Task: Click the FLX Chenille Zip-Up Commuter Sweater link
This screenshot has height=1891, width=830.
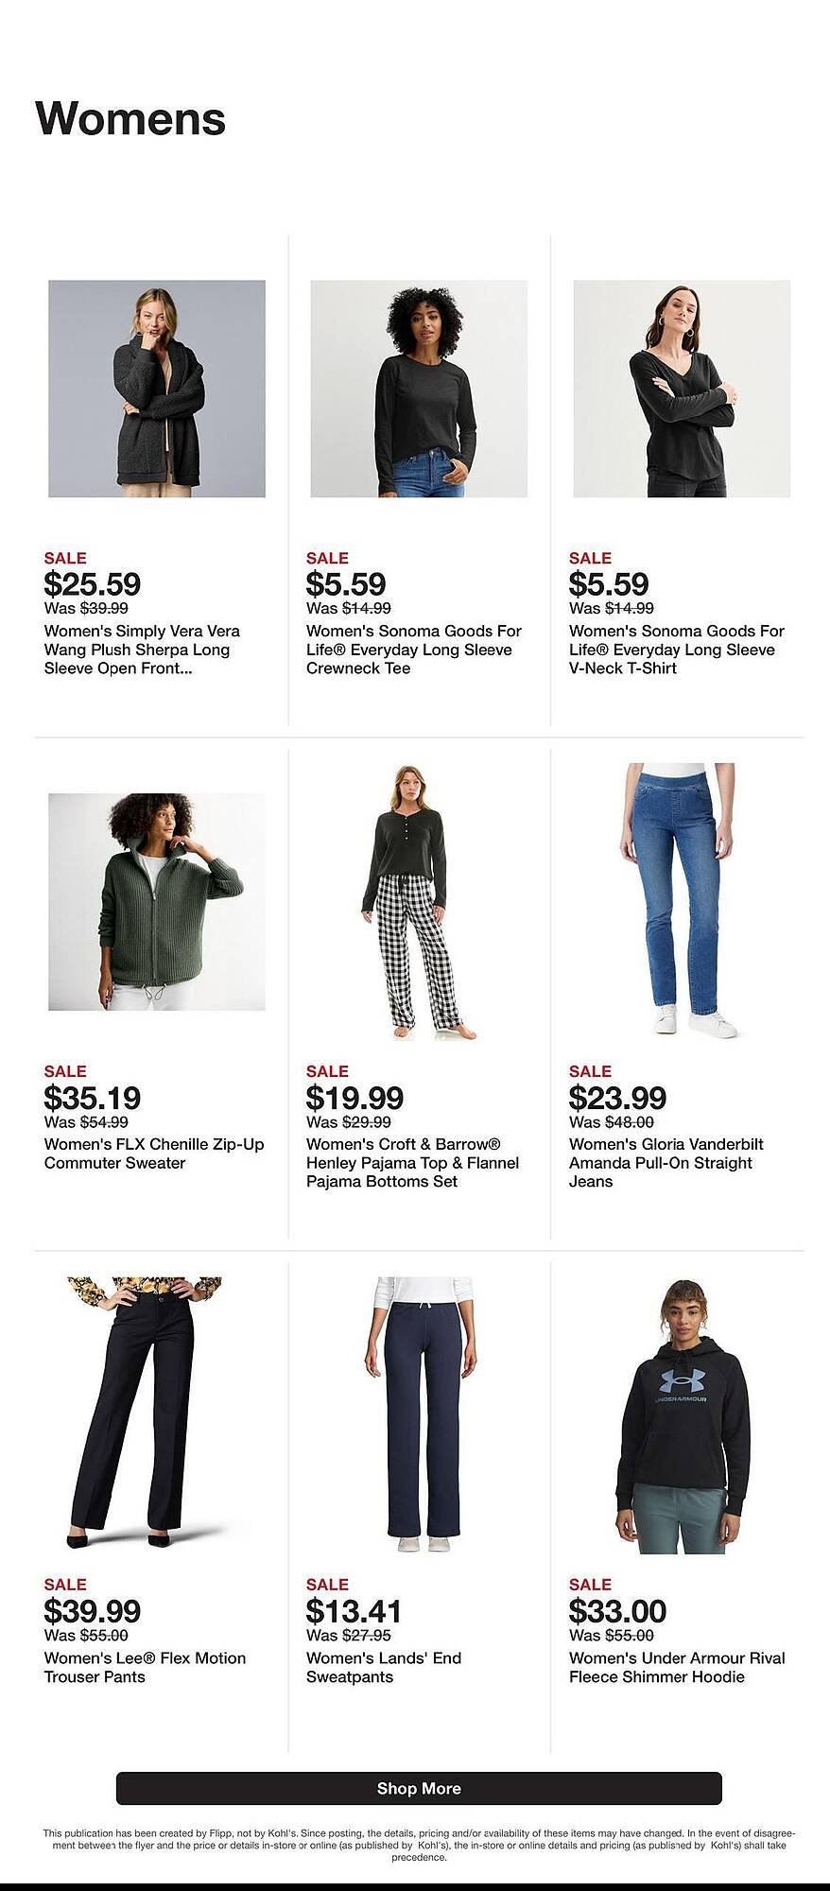Action: [x=142, y=1154]
